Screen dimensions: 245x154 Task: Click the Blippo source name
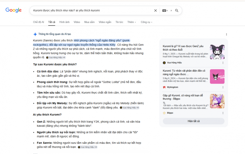pyautogui.click(x=170, y=113)
